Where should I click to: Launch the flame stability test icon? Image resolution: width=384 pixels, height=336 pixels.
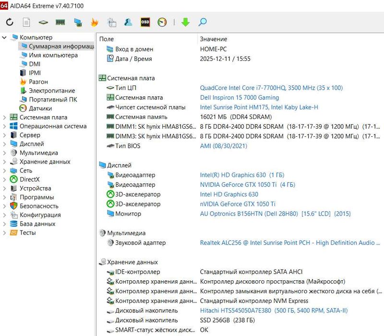(x=95, y=22)
